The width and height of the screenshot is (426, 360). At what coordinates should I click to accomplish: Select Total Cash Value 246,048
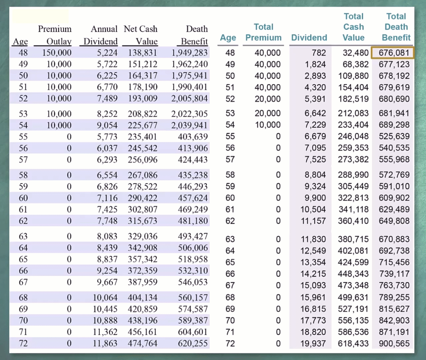[353, 136]
